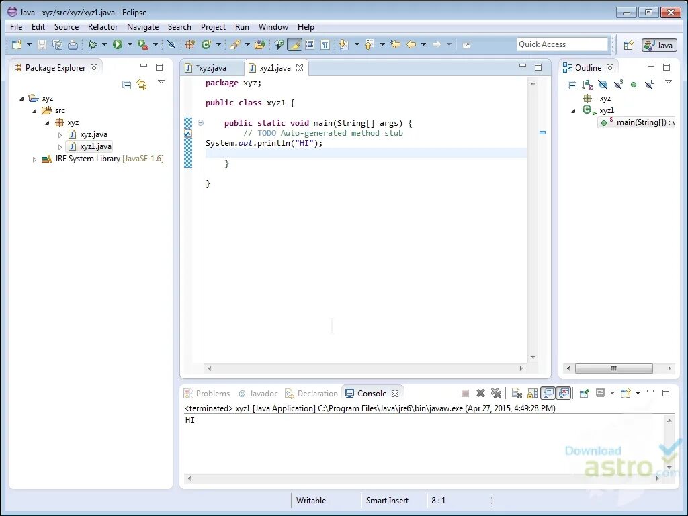
Task: Collapse the src folder node
Action: [x=35, y=111]
